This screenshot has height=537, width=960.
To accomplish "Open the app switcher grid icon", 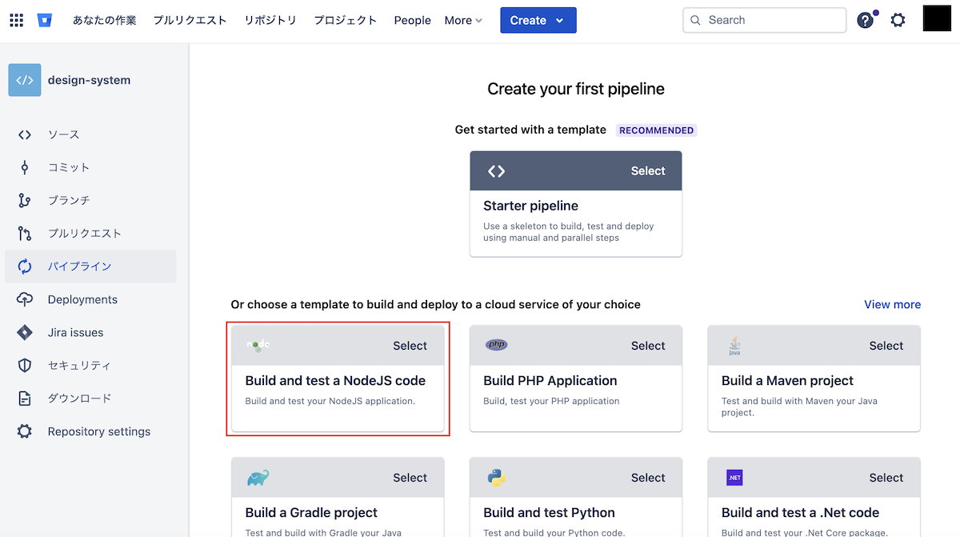I will (16, 20).
